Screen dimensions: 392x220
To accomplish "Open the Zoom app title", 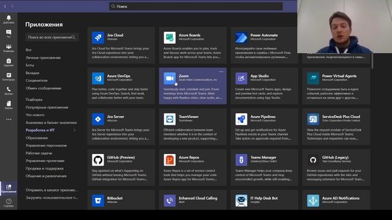I will click(x=184, y=76).
